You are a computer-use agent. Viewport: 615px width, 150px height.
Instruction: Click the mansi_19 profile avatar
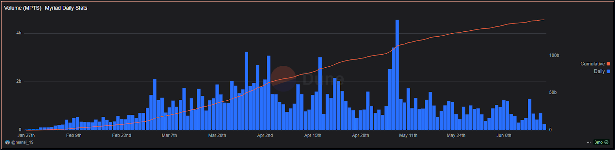pyautogui.click(x=8, y=142)
